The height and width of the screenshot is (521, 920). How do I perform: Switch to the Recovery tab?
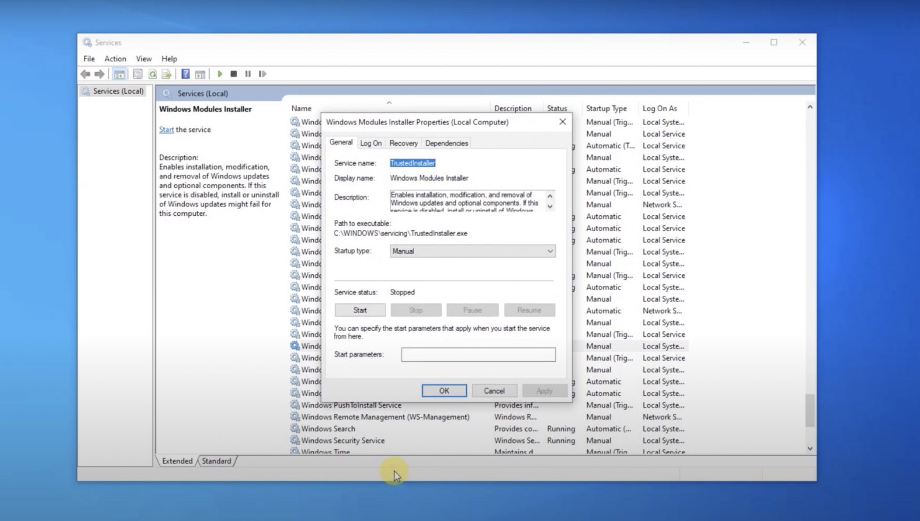404,143
